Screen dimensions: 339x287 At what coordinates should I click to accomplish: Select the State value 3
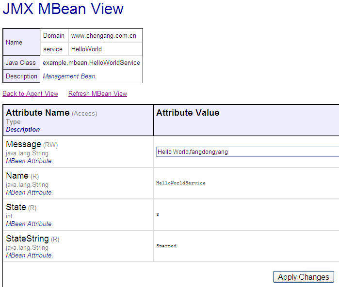pos(158,214)
